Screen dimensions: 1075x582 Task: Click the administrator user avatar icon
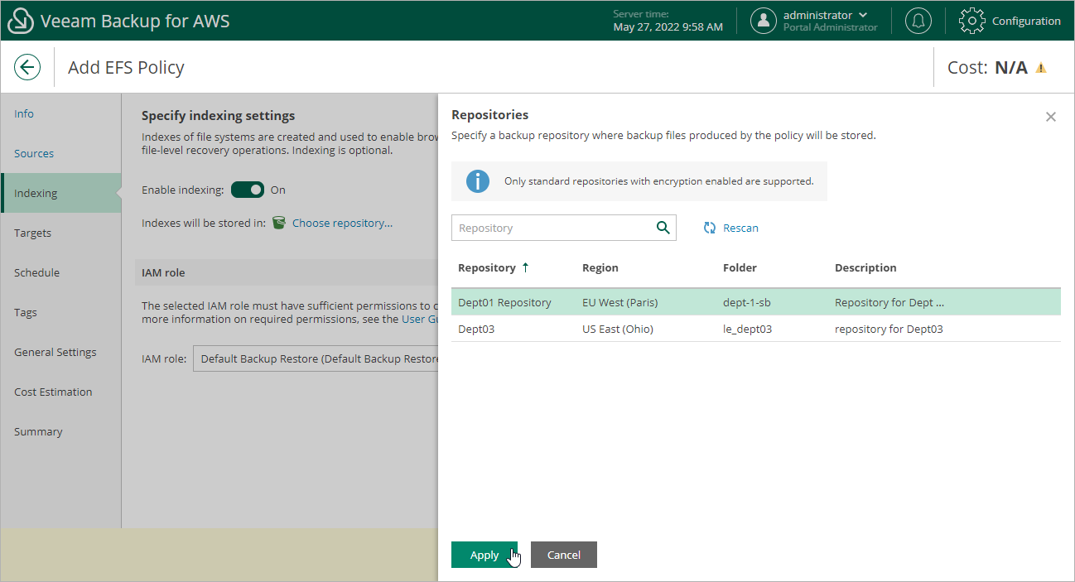click(763, 21)
